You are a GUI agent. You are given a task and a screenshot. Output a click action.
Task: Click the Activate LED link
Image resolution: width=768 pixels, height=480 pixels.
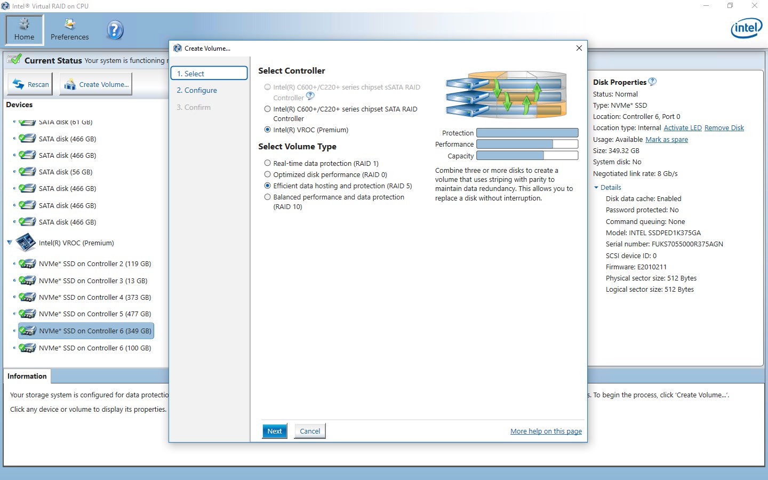(x=683, y=128)
